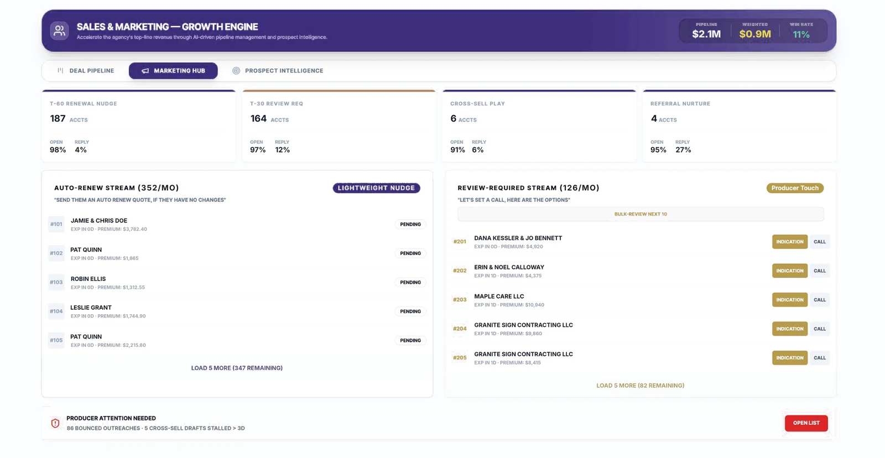
Task: Click the 11% win rate value
Action: 801,34
